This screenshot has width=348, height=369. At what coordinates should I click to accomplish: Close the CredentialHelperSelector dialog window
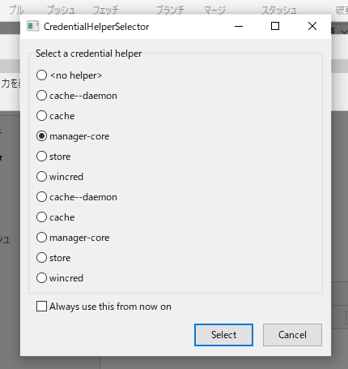click(x=312, y=26)
